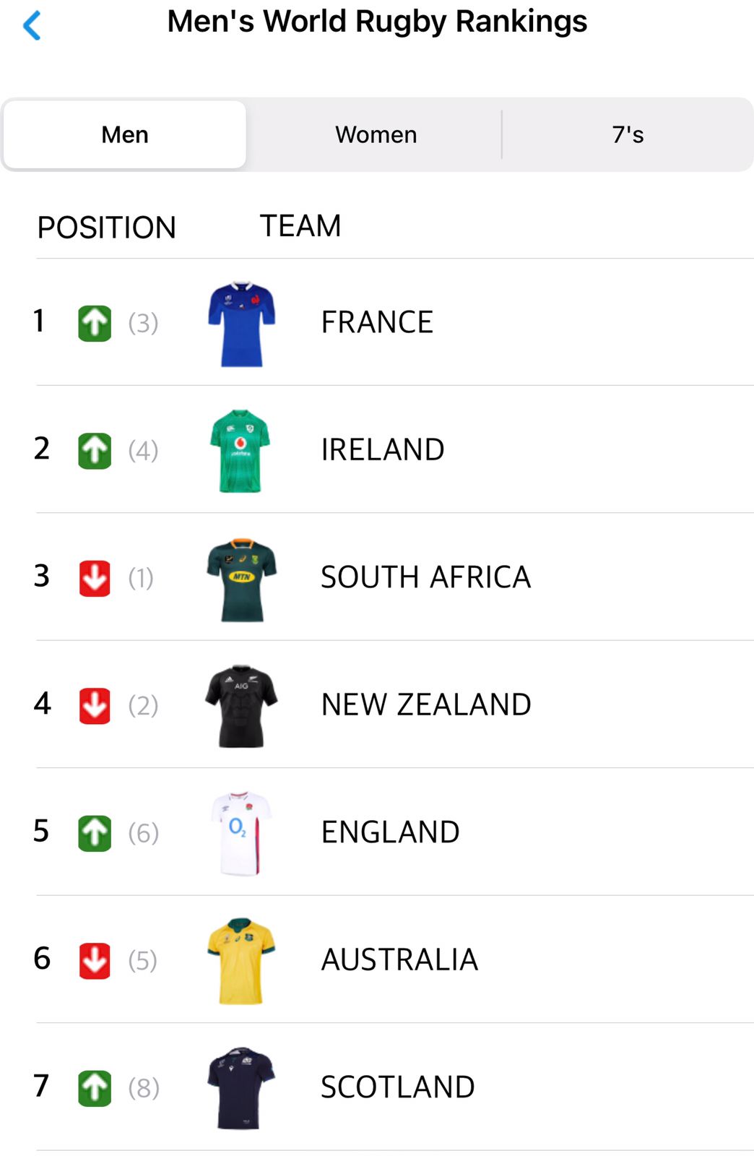Open the AUSTRALIA team entry

click(399, 960)
